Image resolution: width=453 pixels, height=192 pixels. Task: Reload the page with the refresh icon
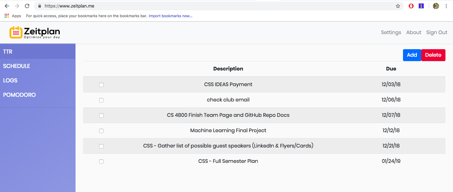27,6
